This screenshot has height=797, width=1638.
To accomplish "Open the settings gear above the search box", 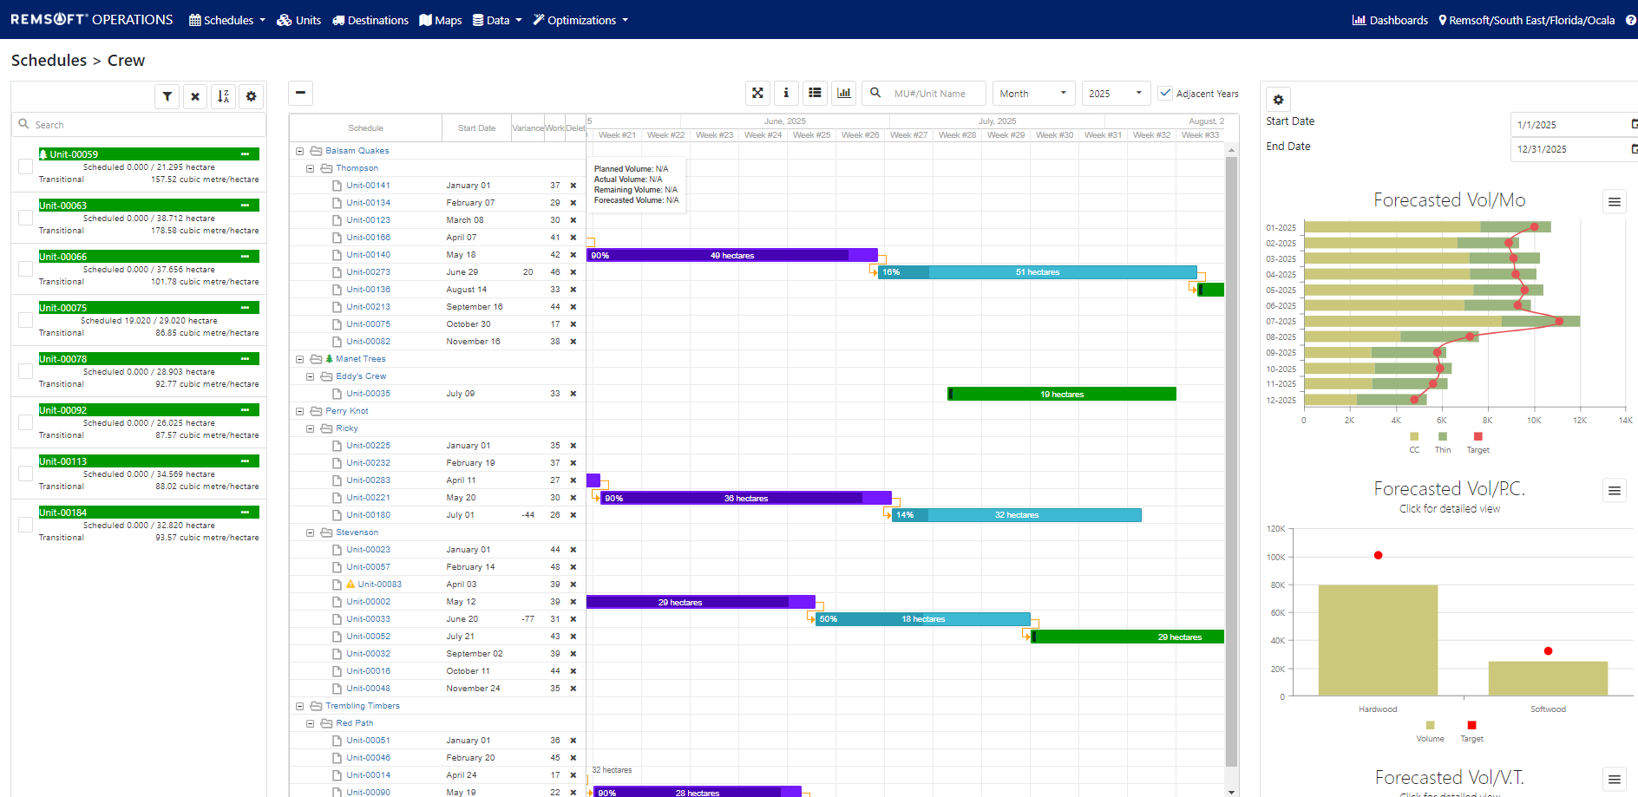I will point(251,96).
